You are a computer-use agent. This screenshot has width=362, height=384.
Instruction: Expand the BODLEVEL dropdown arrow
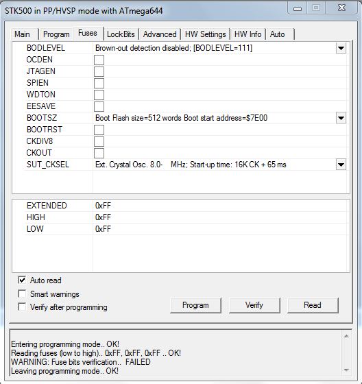[341, 48]
